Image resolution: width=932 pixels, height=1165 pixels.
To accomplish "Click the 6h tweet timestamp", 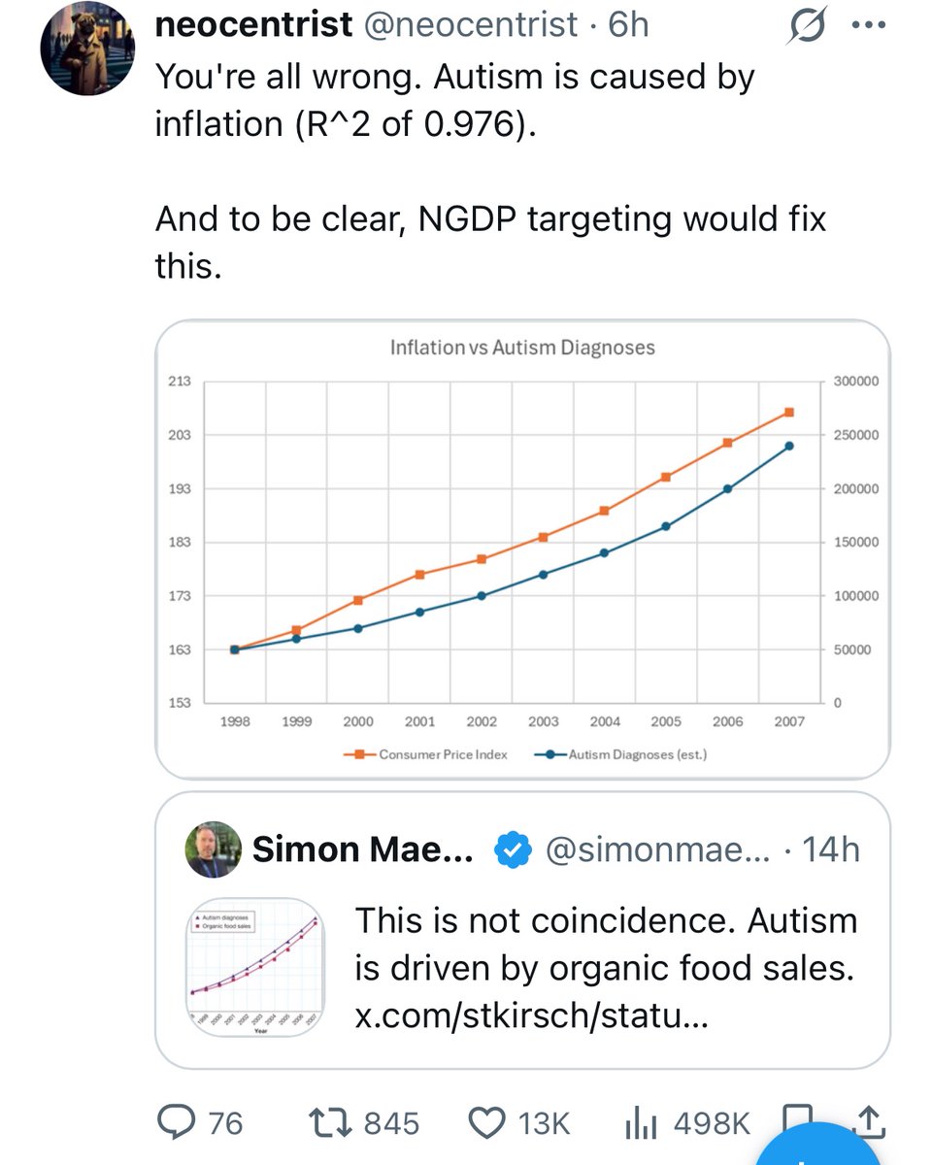I will (628, 26).
